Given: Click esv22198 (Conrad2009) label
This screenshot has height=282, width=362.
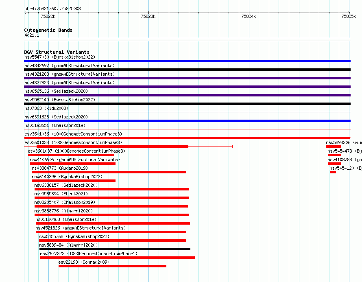Looking at the screenshot, I should (84, 262).
